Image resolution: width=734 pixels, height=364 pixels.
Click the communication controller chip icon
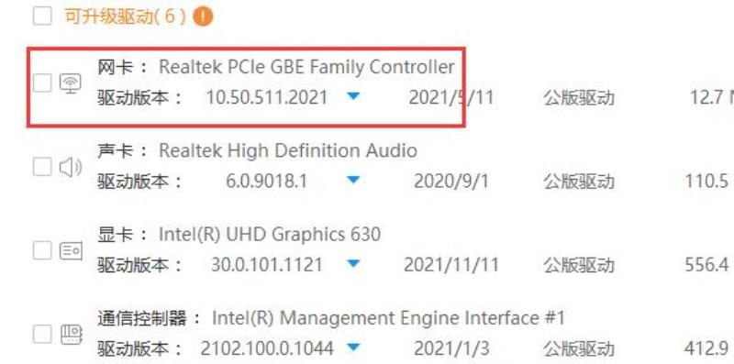point(72,335)
